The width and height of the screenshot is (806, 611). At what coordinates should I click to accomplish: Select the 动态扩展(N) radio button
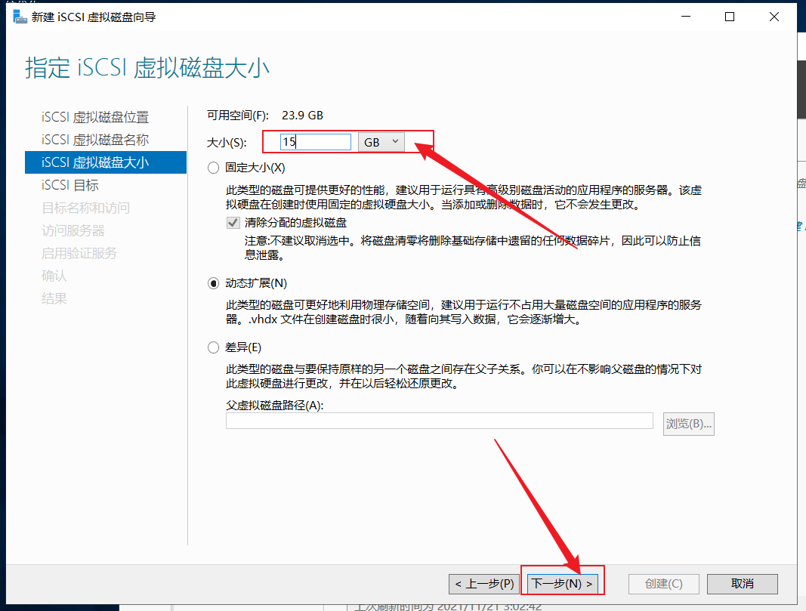pyautogui.click(x=213, y=284)
